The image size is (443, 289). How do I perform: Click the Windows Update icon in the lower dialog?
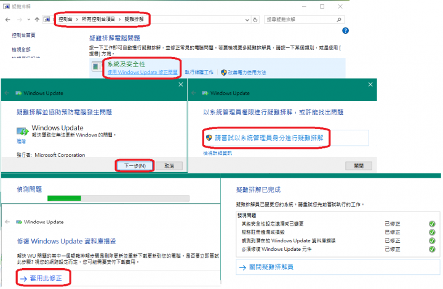[19, 222]
